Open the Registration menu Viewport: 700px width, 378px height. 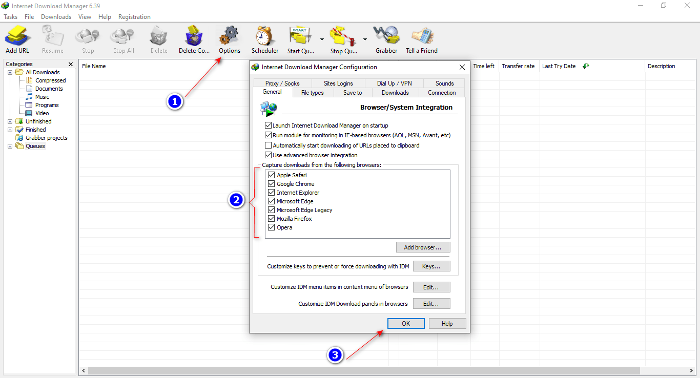tap(134, 17)
